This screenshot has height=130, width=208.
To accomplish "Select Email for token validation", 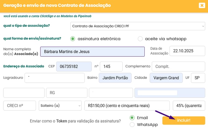I will tap(132, 118).
